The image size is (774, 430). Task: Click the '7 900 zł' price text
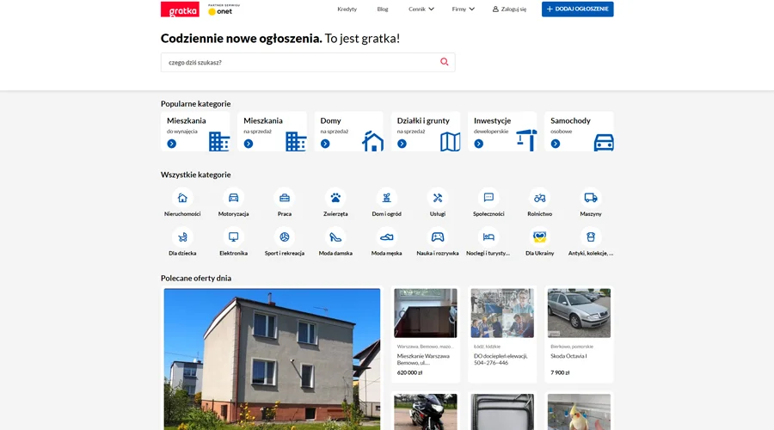pyautogui.click(x=560, y=372)
